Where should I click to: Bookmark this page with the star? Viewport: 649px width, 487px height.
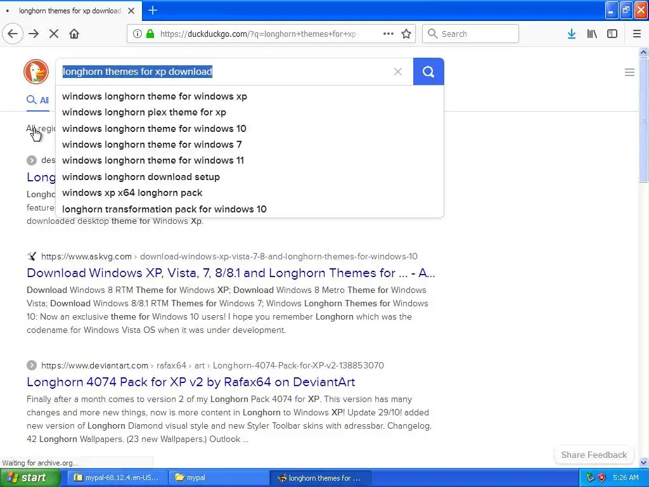click(406, 34)
